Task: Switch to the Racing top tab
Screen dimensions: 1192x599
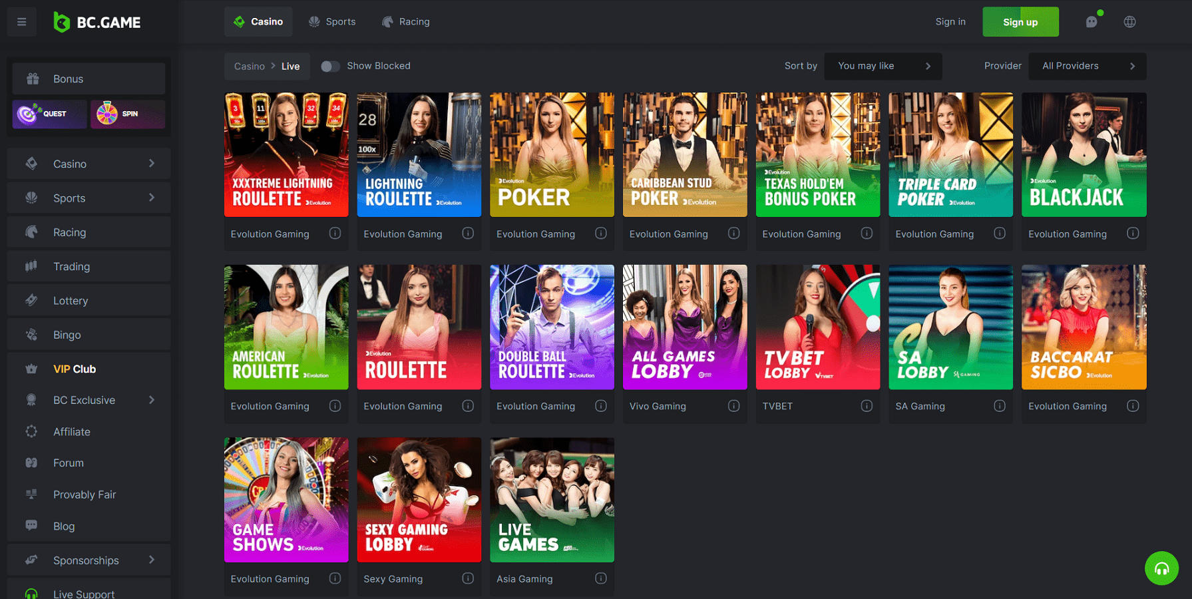Action: (x=406, y=22)
